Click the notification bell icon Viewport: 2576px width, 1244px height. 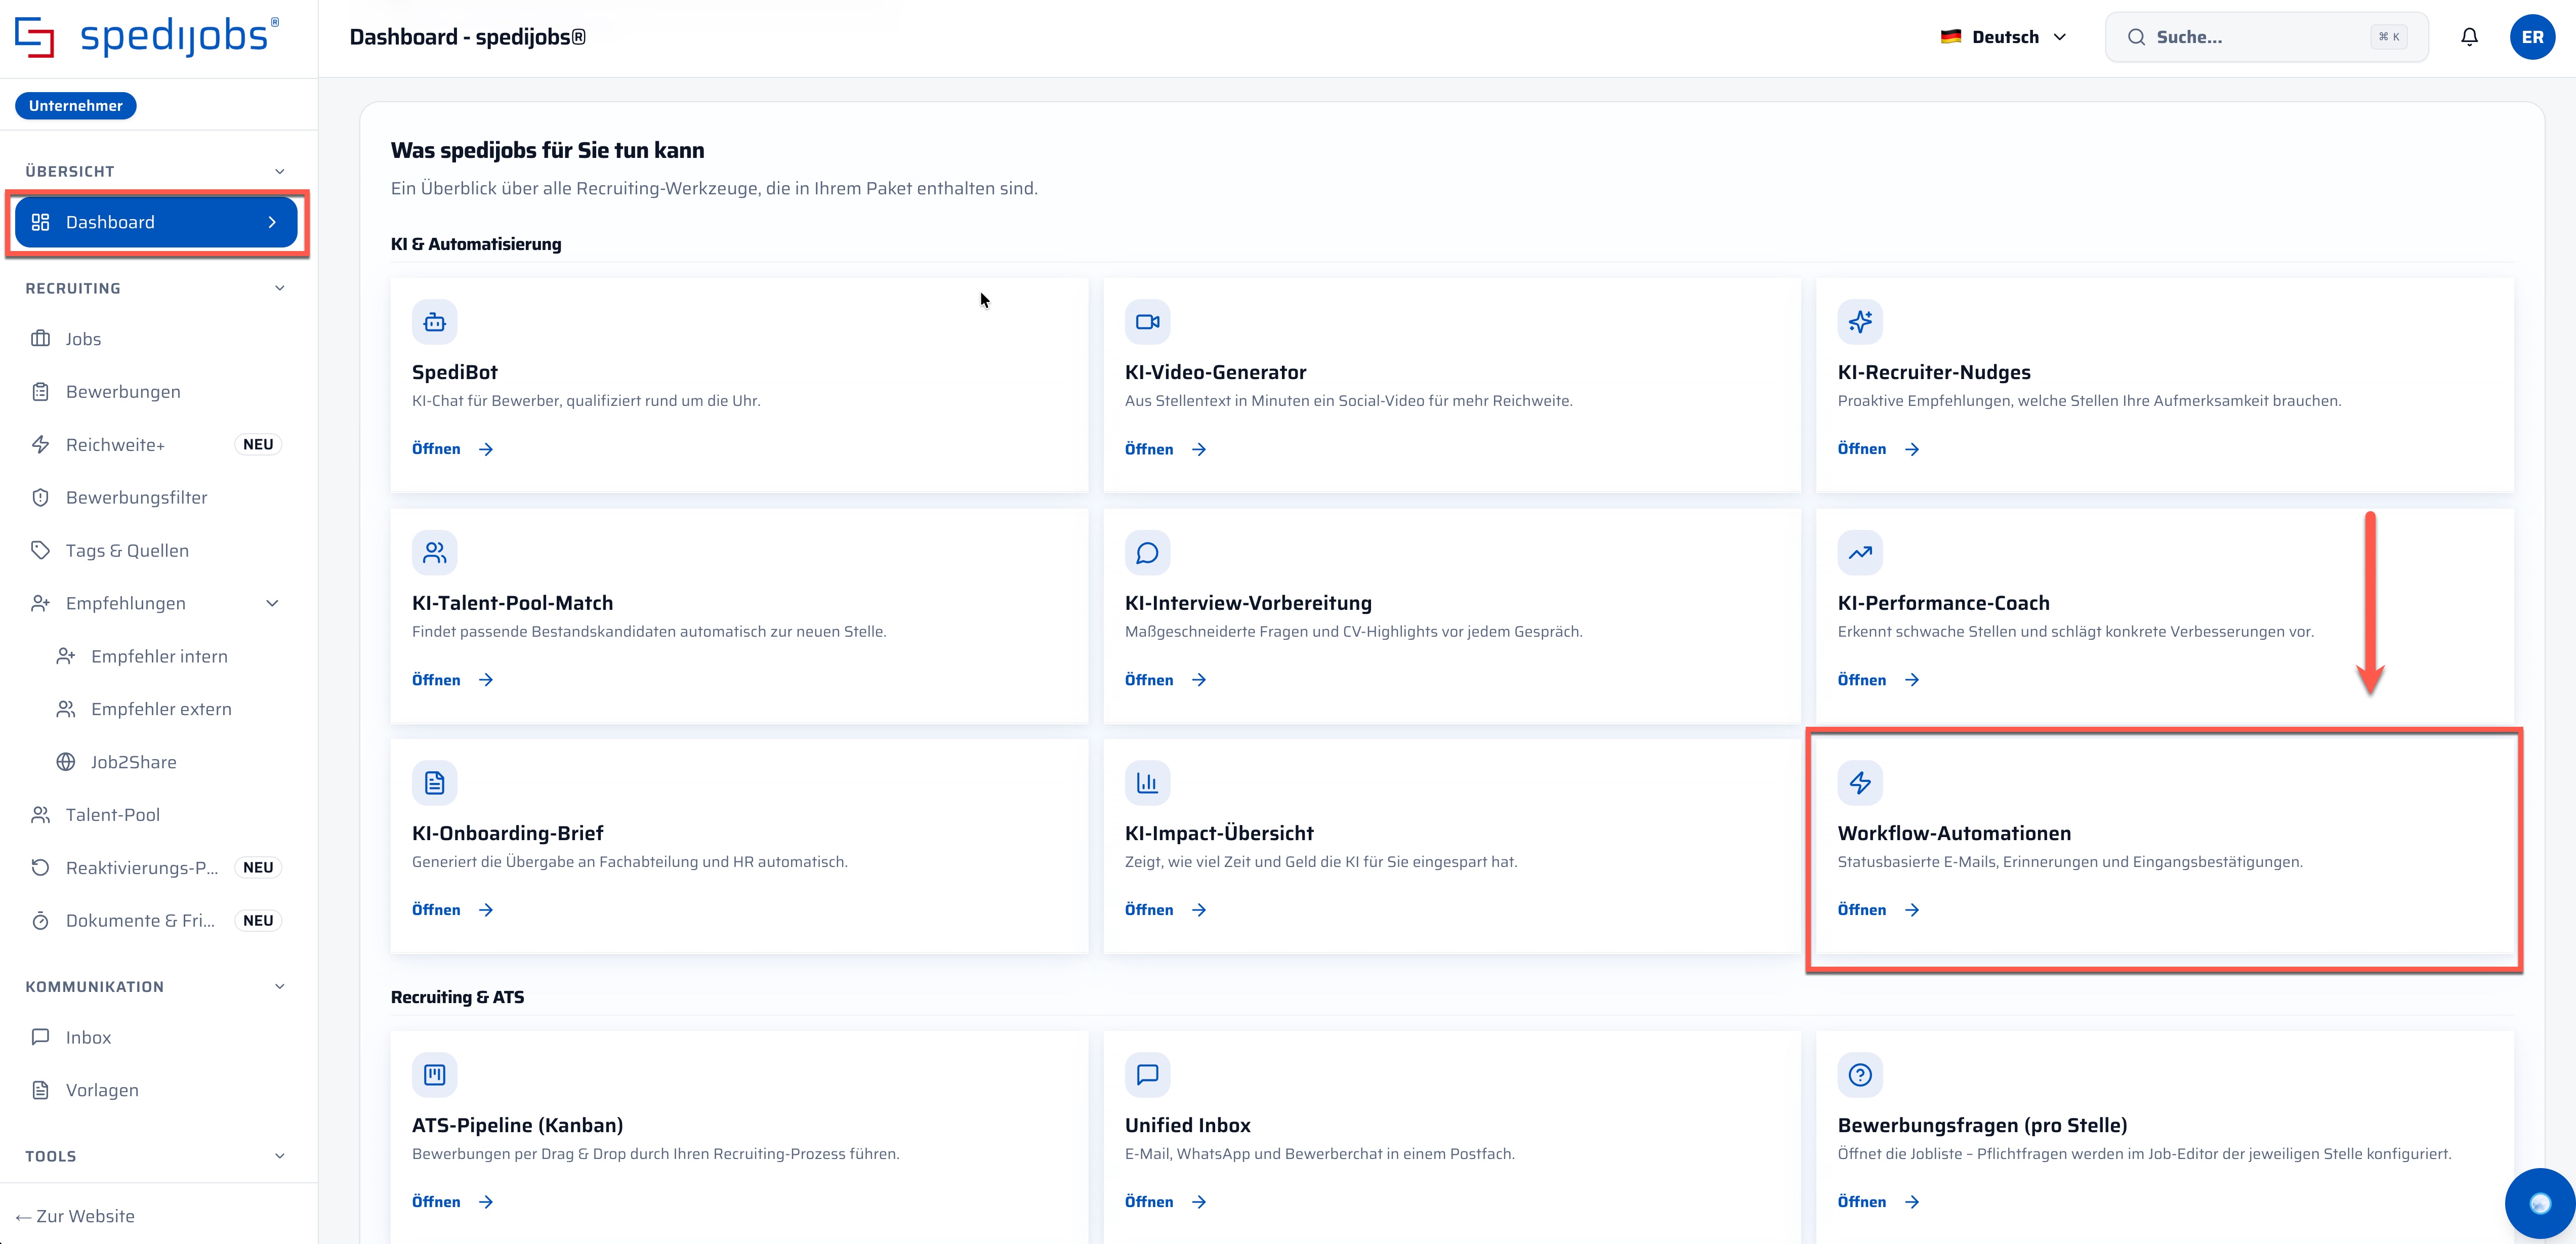coord(2469,37)
